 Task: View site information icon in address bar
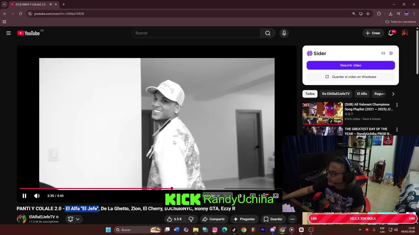click(30, 14)
